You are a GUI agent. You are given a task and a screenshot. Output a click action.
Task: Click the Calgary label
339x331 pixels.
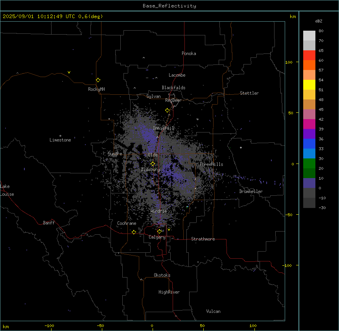coord(157,237)
